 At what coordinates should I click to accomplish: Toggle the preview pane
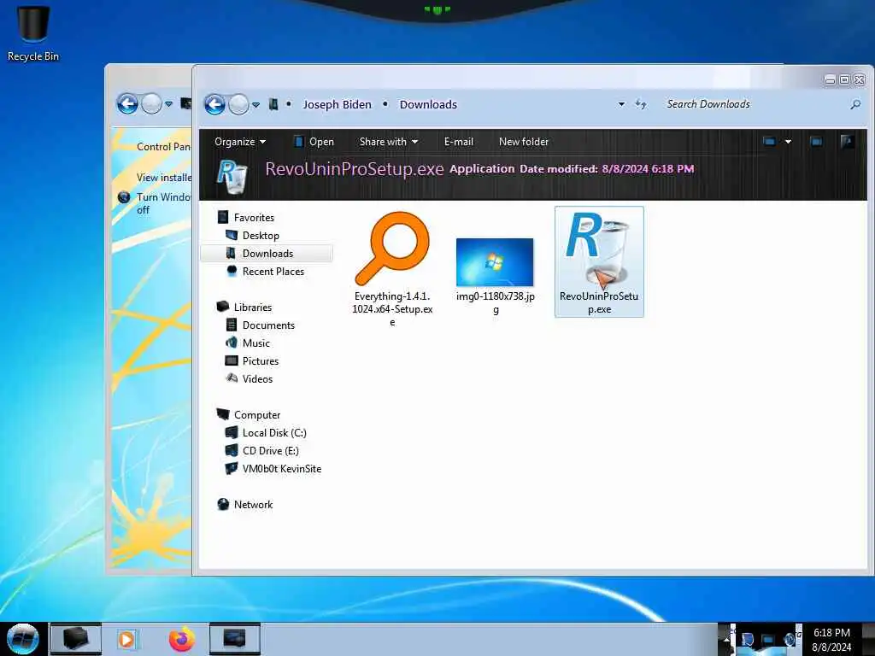(816, 142)
